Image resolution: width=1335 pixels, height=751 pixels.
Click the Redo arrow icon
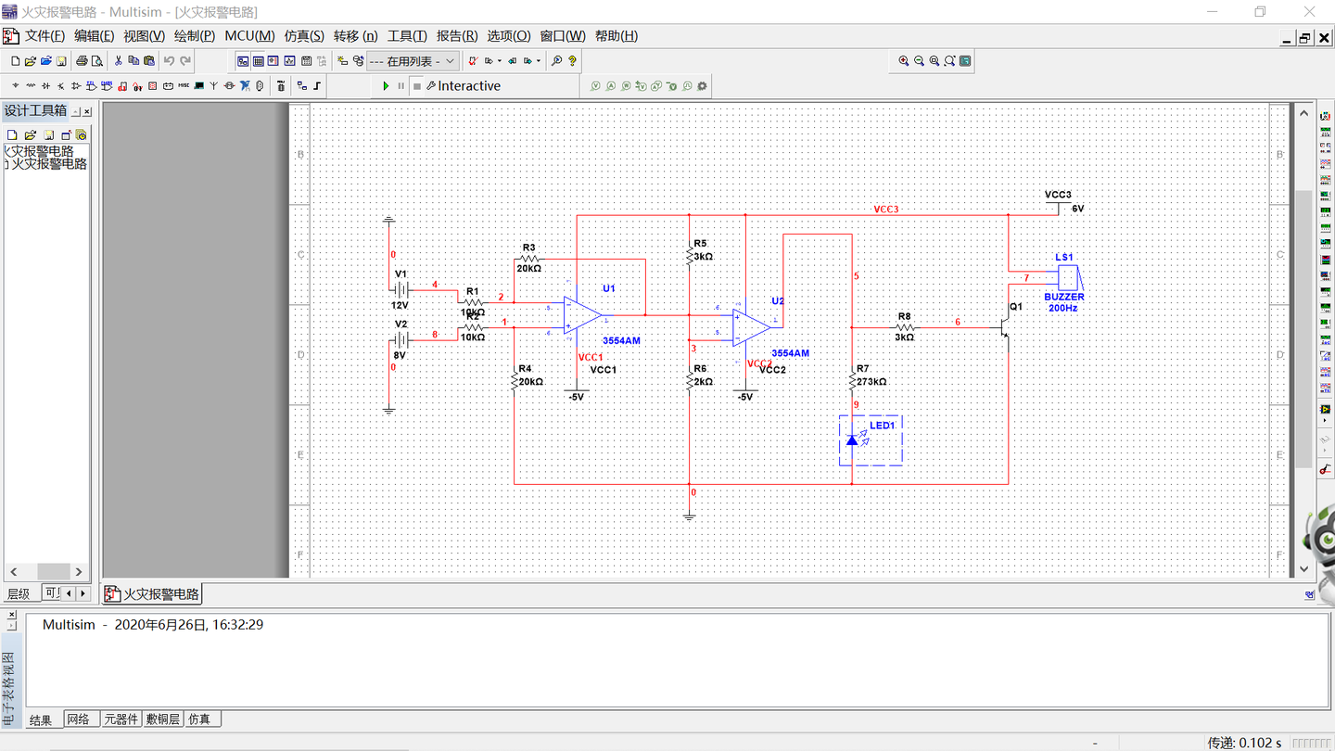pyautogui.click(x=185, y=61)
